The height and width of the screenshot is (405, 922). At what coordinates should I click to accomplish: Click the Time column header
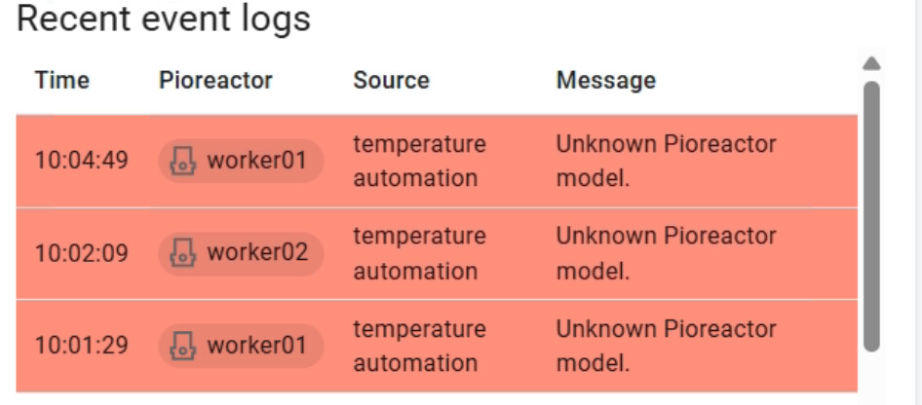pos(62,80)
